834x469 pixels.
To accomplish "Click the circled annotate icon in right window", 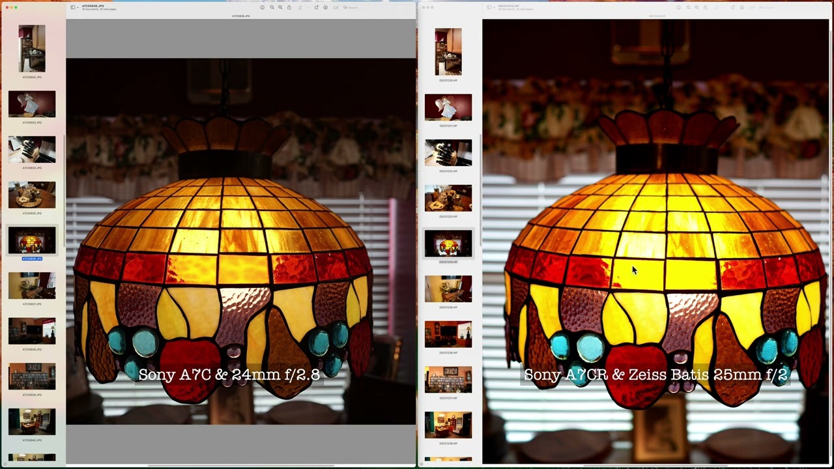I will (x=742, y=7).
